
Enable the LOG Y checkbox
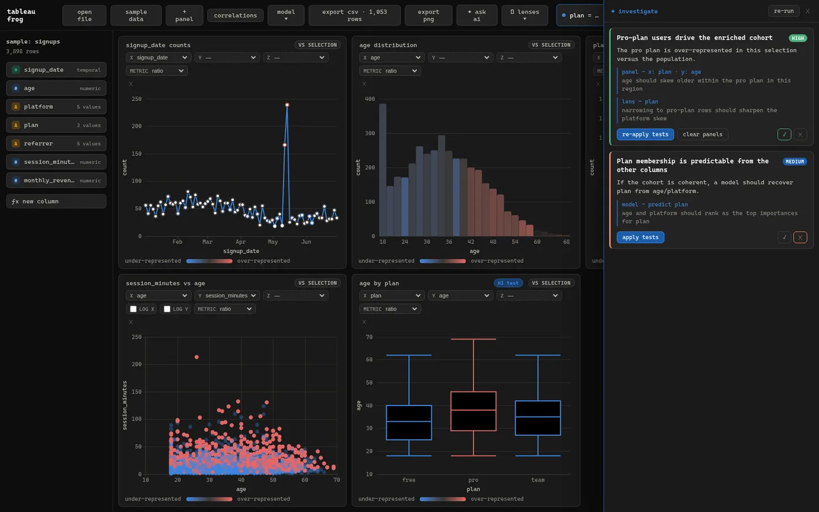(x=167, y=309)
